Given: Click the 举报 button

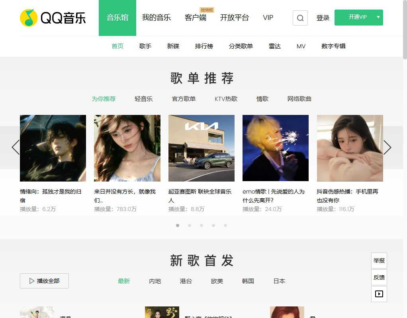Looking at the screenshot, I should tap(379, 260).
